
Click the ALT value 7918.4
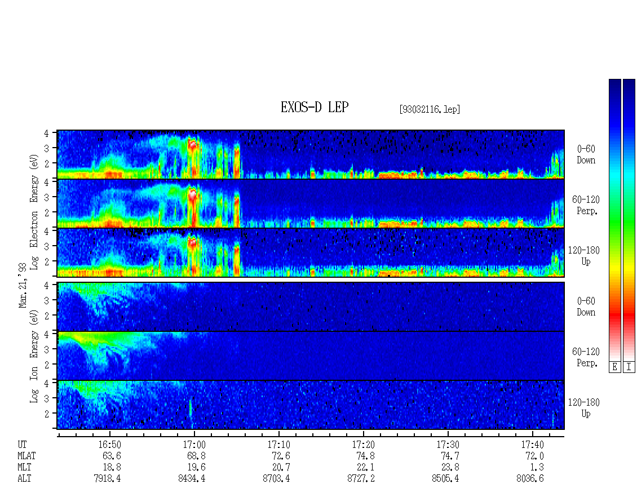(x=107, y=478)
